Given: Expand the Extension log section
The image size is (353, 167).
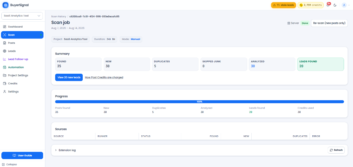Looking at the screenshot, I should [65, 150].
